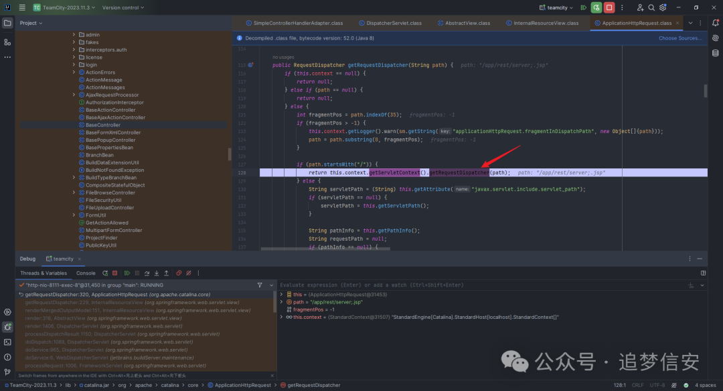Screen dimensions: 723x391
Task: Toggle Mute Breakpoints in debugger toolbar
Action: click(x=188, y=273)
